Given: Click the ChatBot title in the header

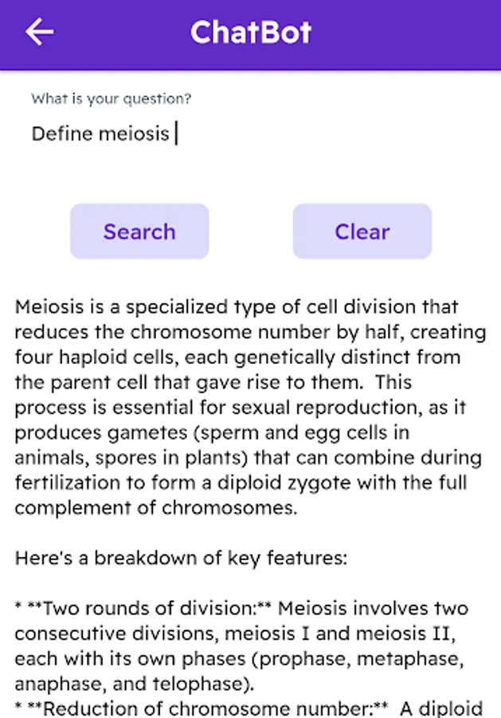Looking at the screenshot, I should tap(250, 33).
